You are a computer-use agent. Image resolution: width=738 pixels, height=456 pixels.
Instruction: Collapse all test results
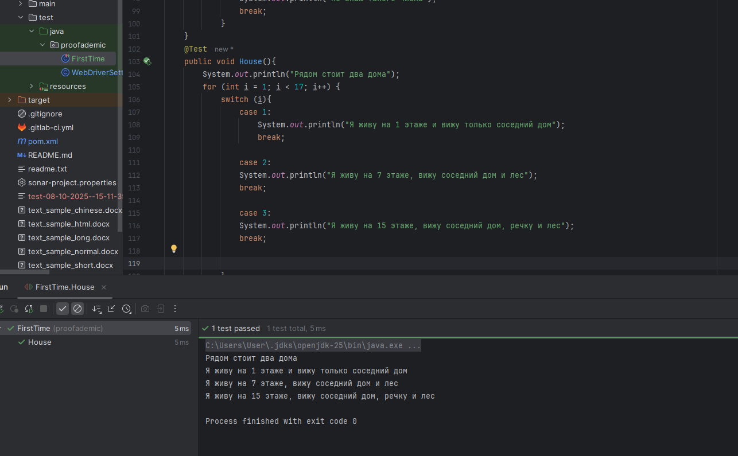[x=111, y=309]
